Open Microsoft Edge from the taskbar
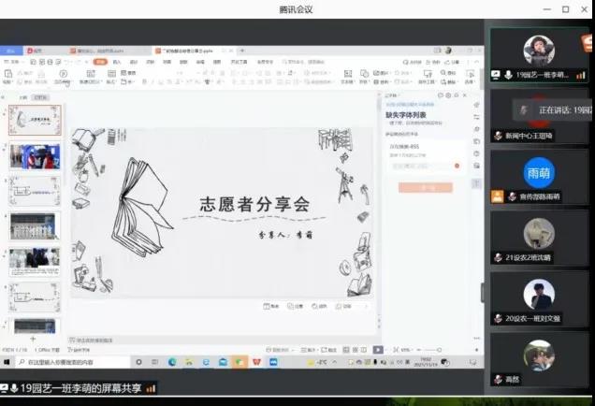The height and width of the screenshot is (406, 595). pyautogui.click(x=172, y=362)
